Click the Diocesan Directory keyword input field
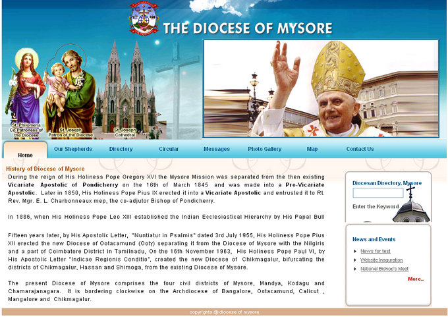This screenshot has height=336, width=448. [x=378, y=193]
